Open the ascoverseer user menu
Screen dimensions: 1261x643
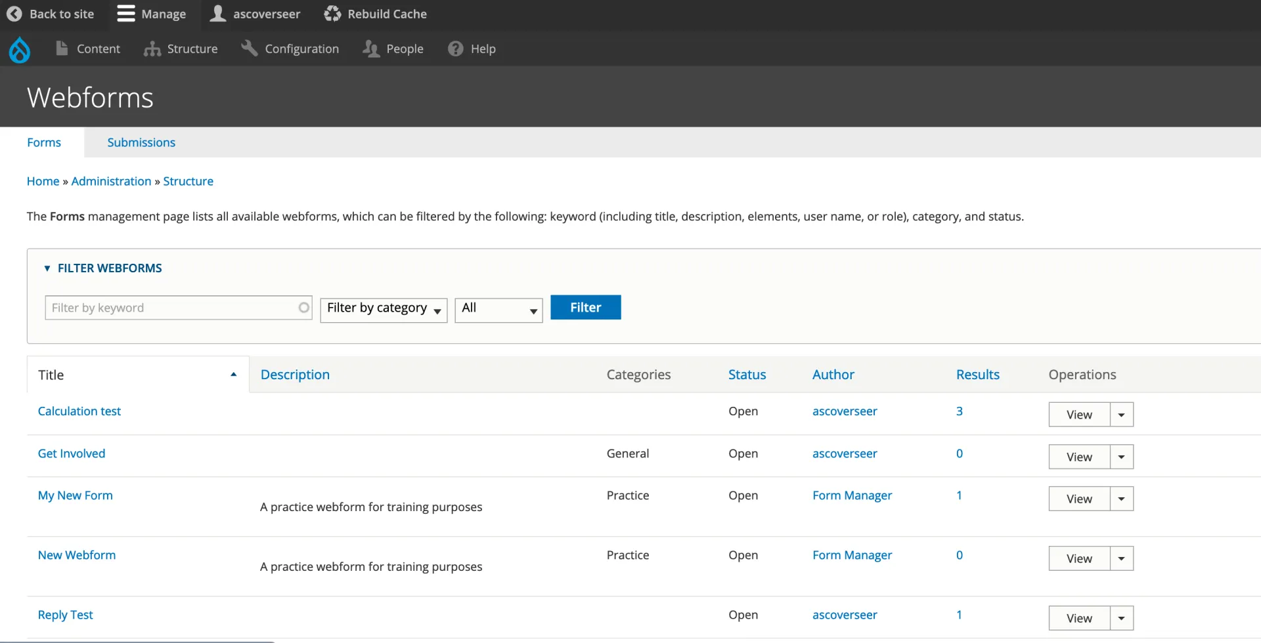click(x=255, y=14)
